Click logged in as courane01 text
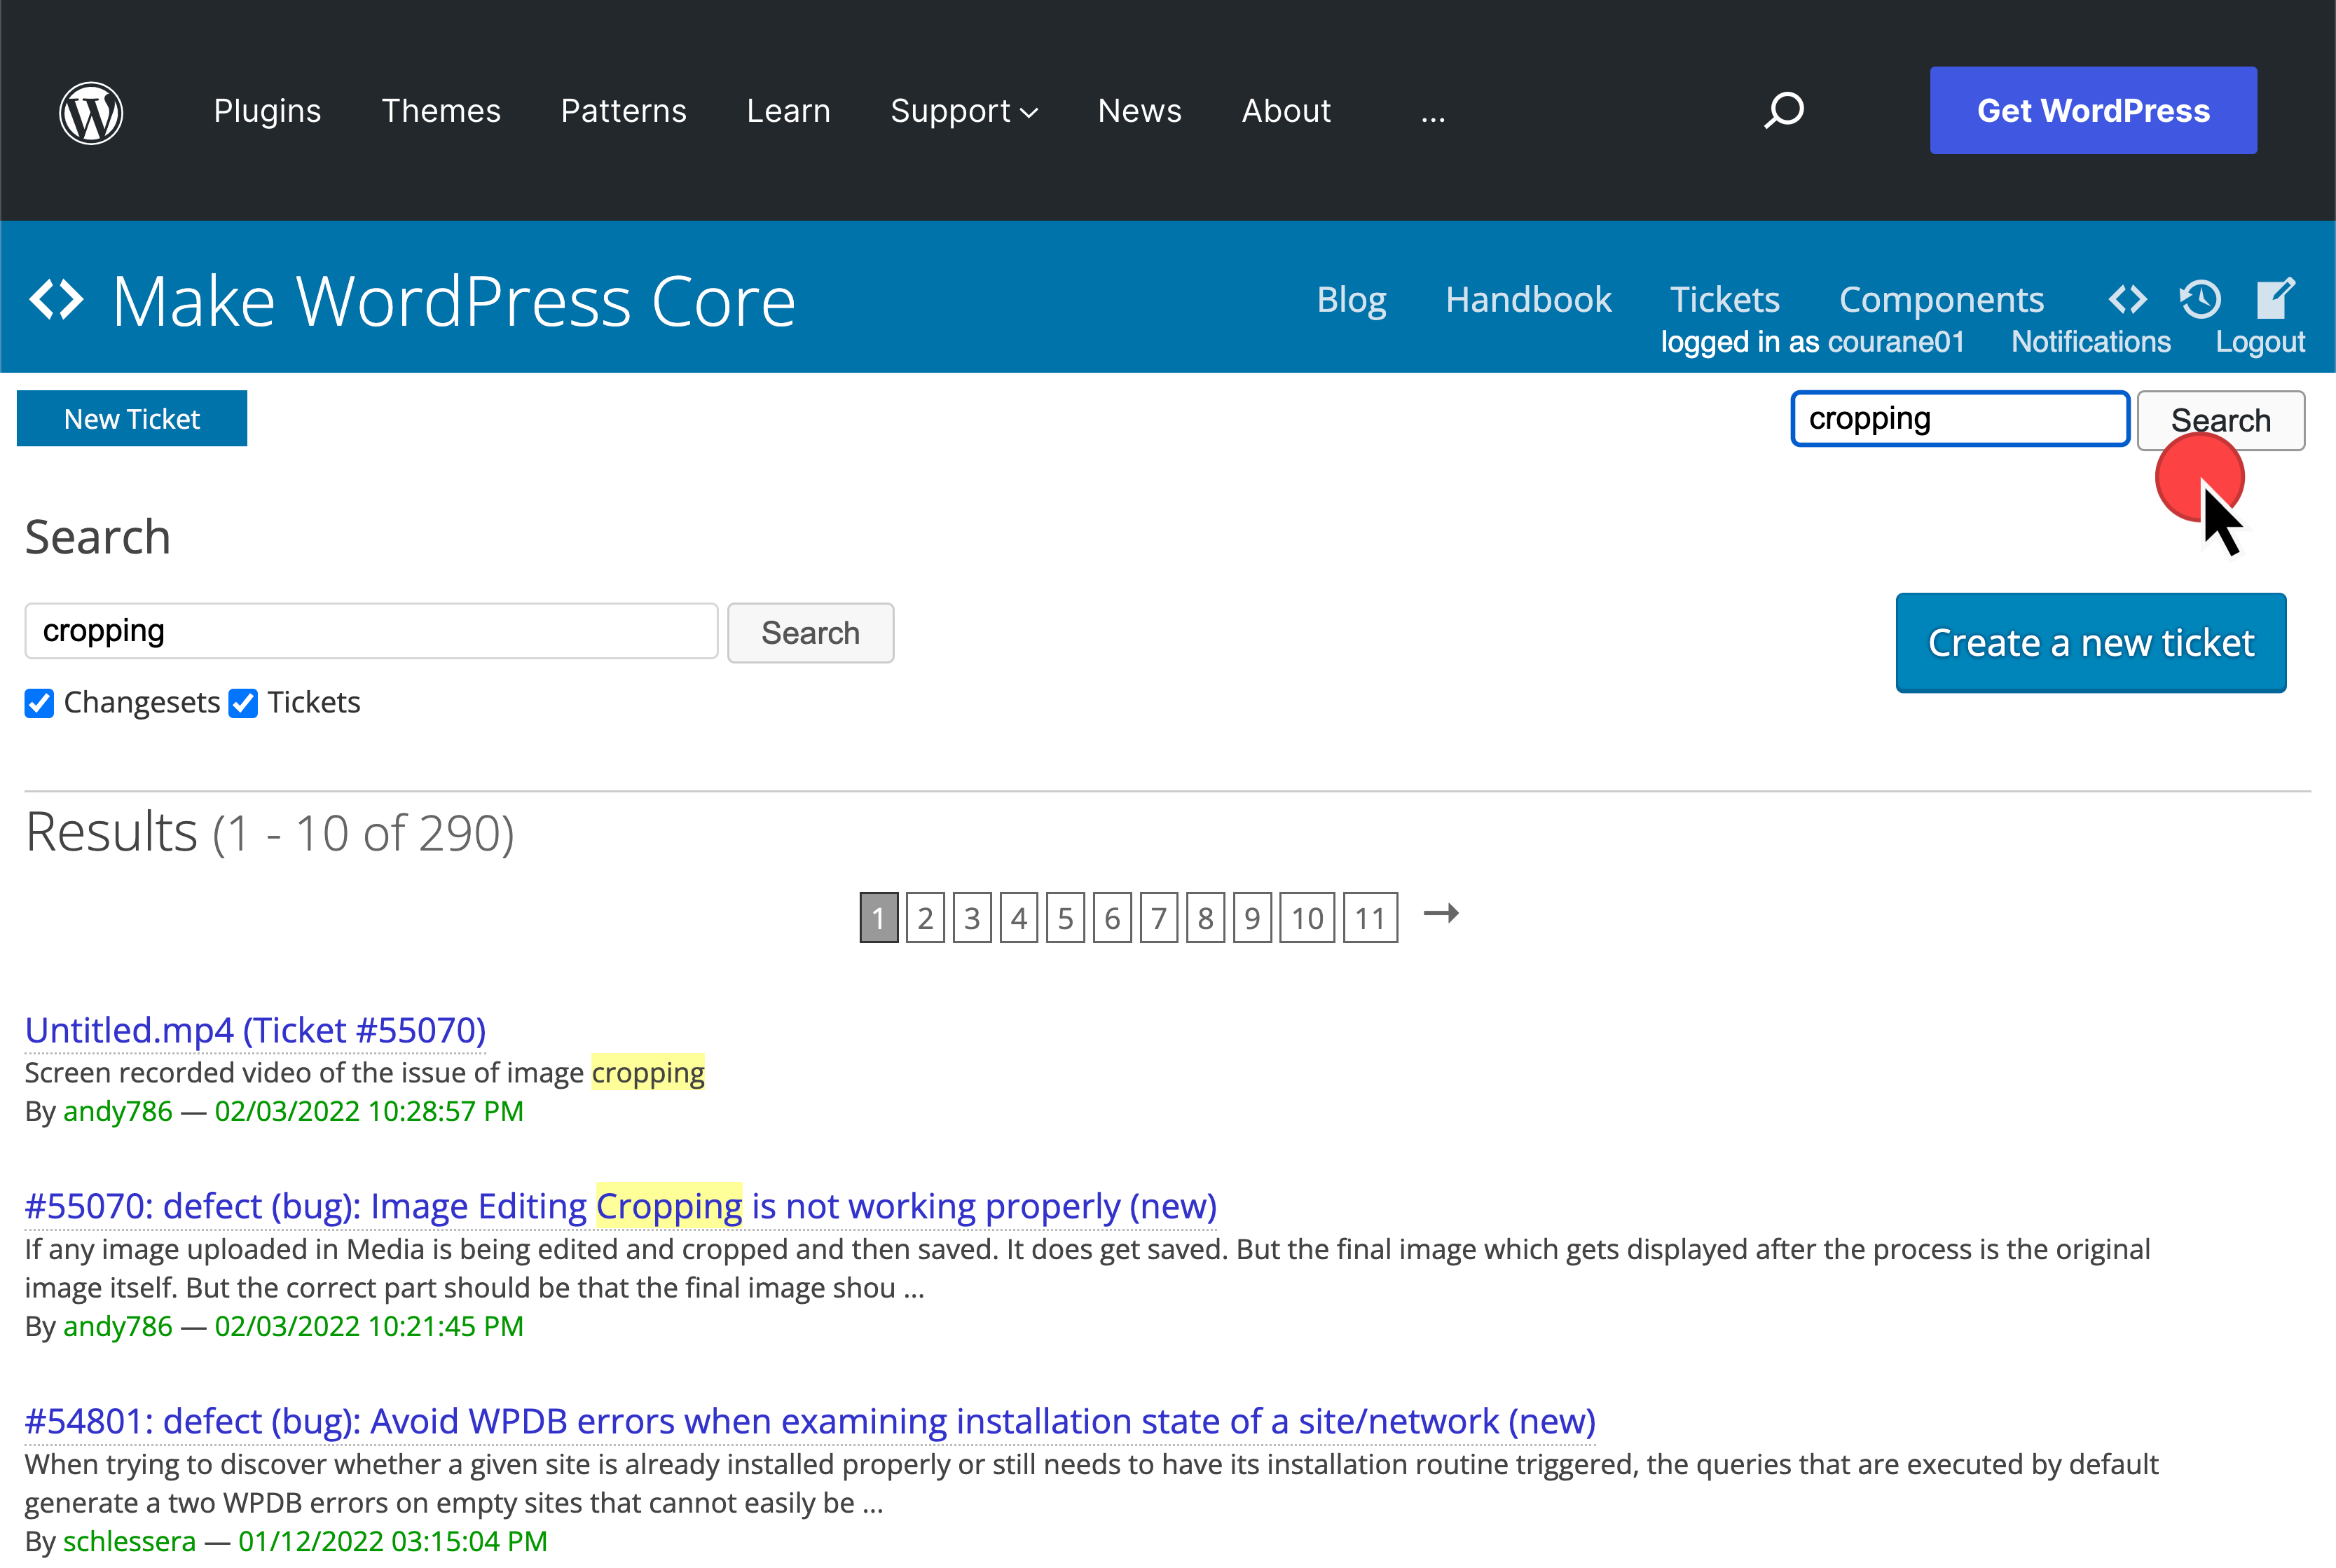The image size is (2336, 1568). pyautogui.click(x=1812, y=342)
